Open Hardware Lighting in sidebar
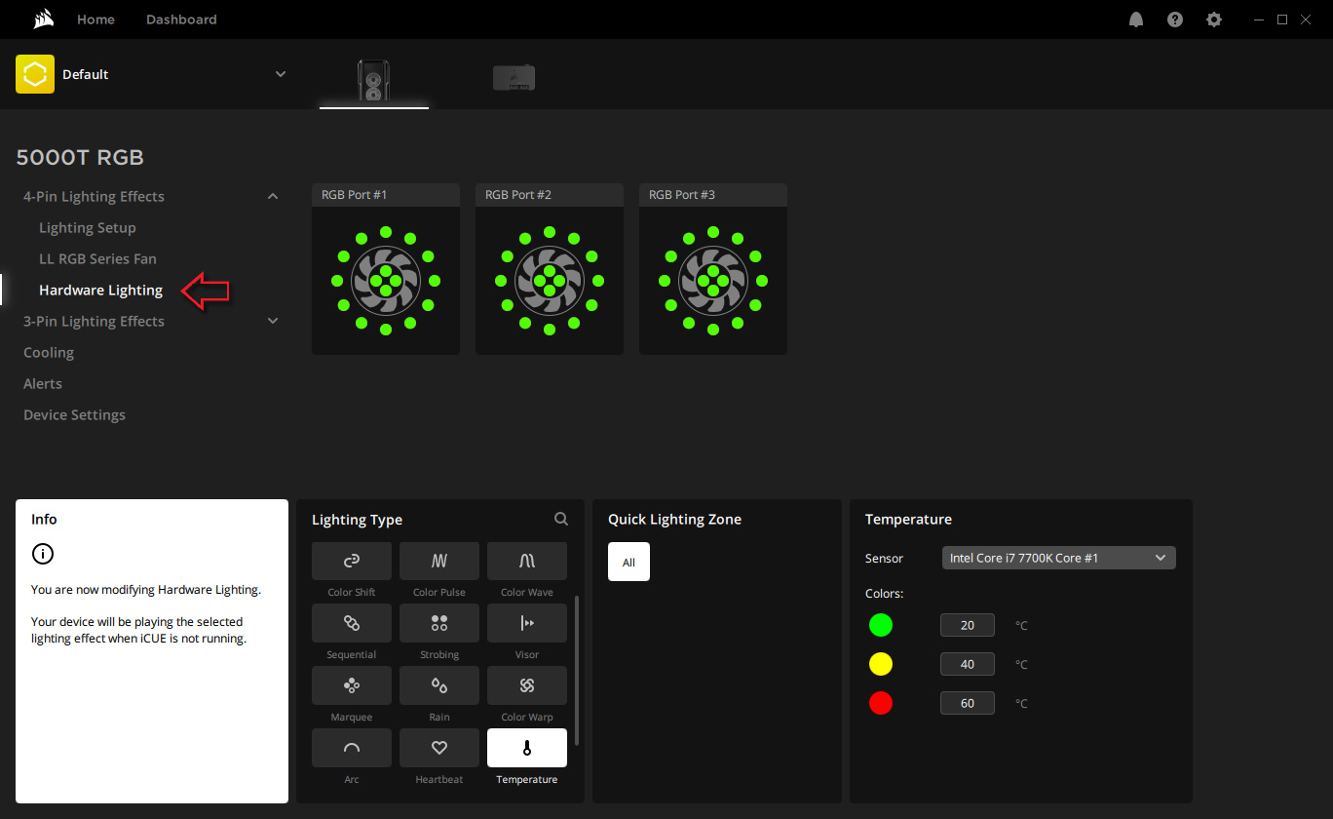The image size is (1333, 819). click(100, 291)
